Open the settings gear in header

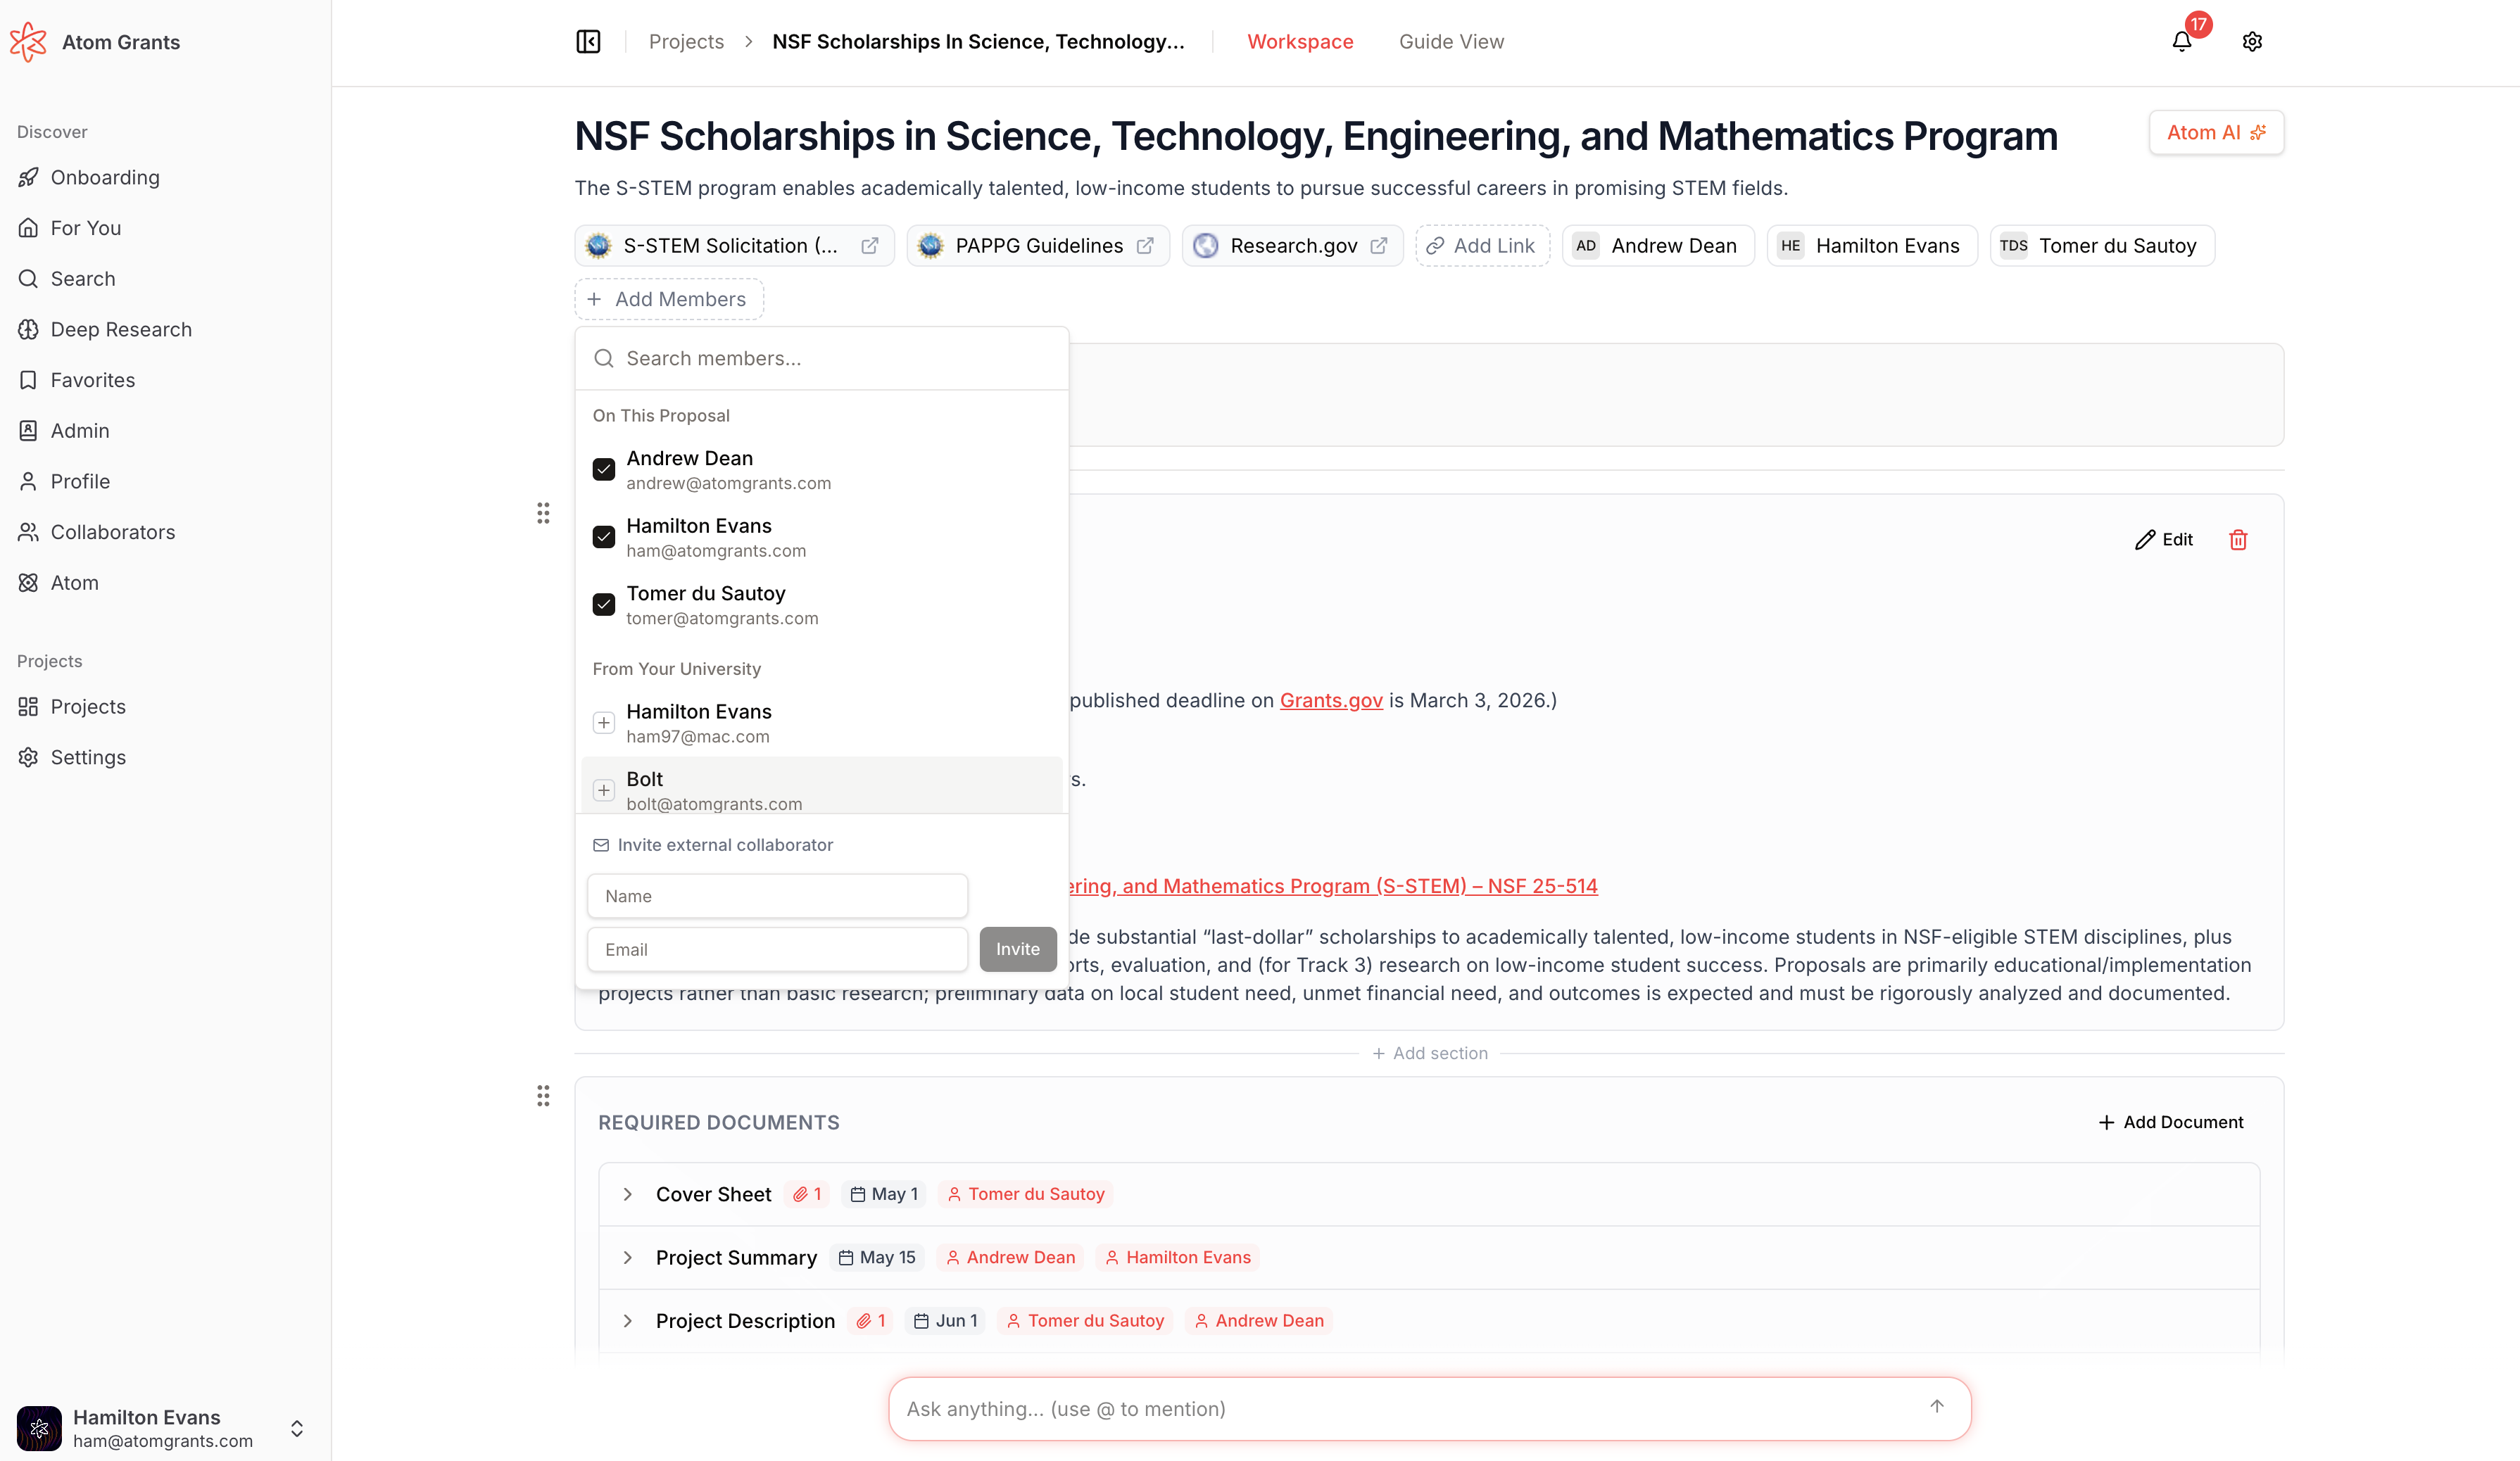coord(2252,42)
